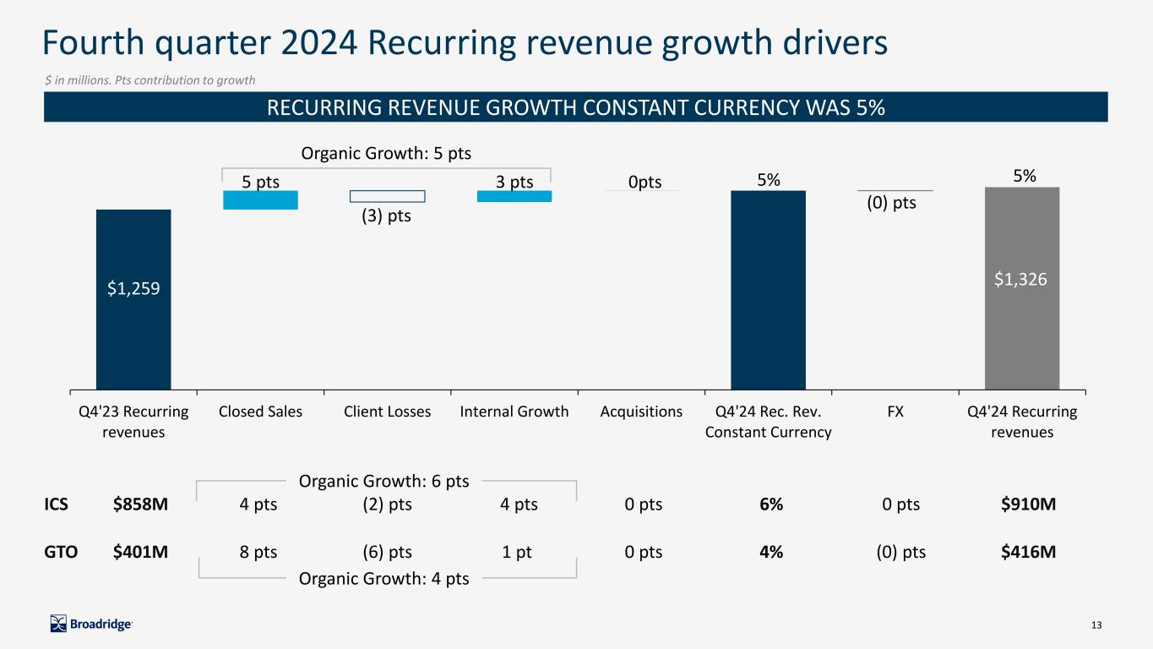Select the 'FX' axis label
The width and height of the screenshot is (1153, 649).
[x=895, y=412]
